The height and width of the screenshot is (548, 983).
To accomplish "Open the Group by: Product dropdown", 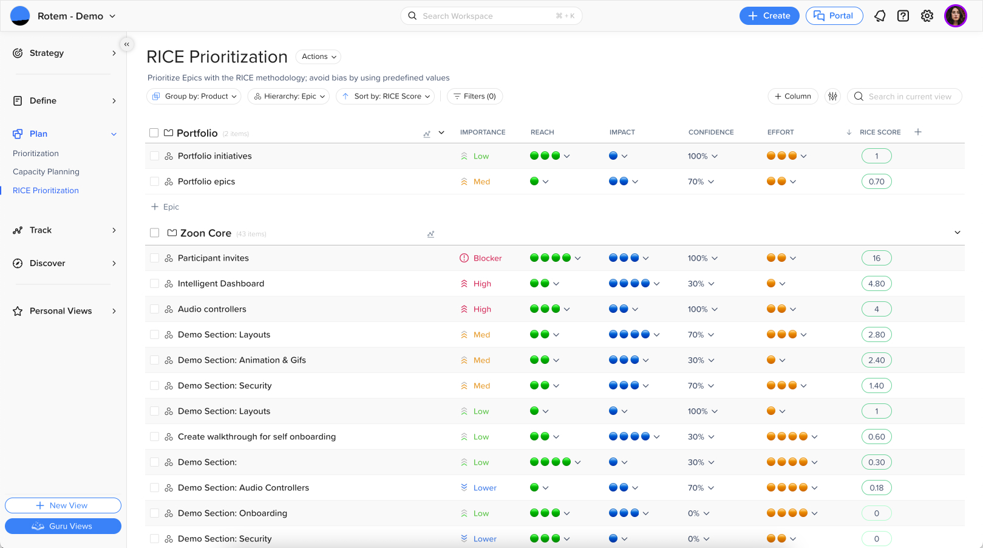I will coord(194,97).
